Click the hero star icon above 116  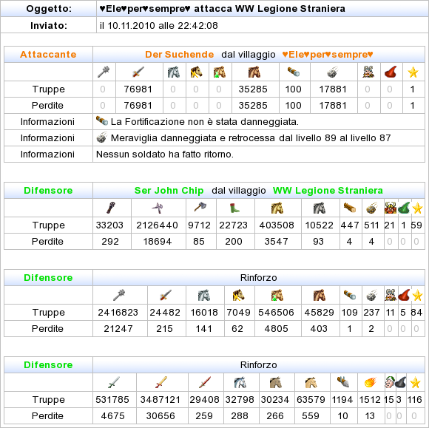pos(415,382)
